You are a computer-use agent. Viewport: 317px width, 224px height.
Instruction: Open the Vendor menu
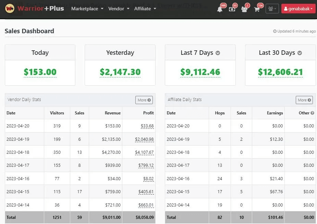pyautogui.click(x=119, y=9)
